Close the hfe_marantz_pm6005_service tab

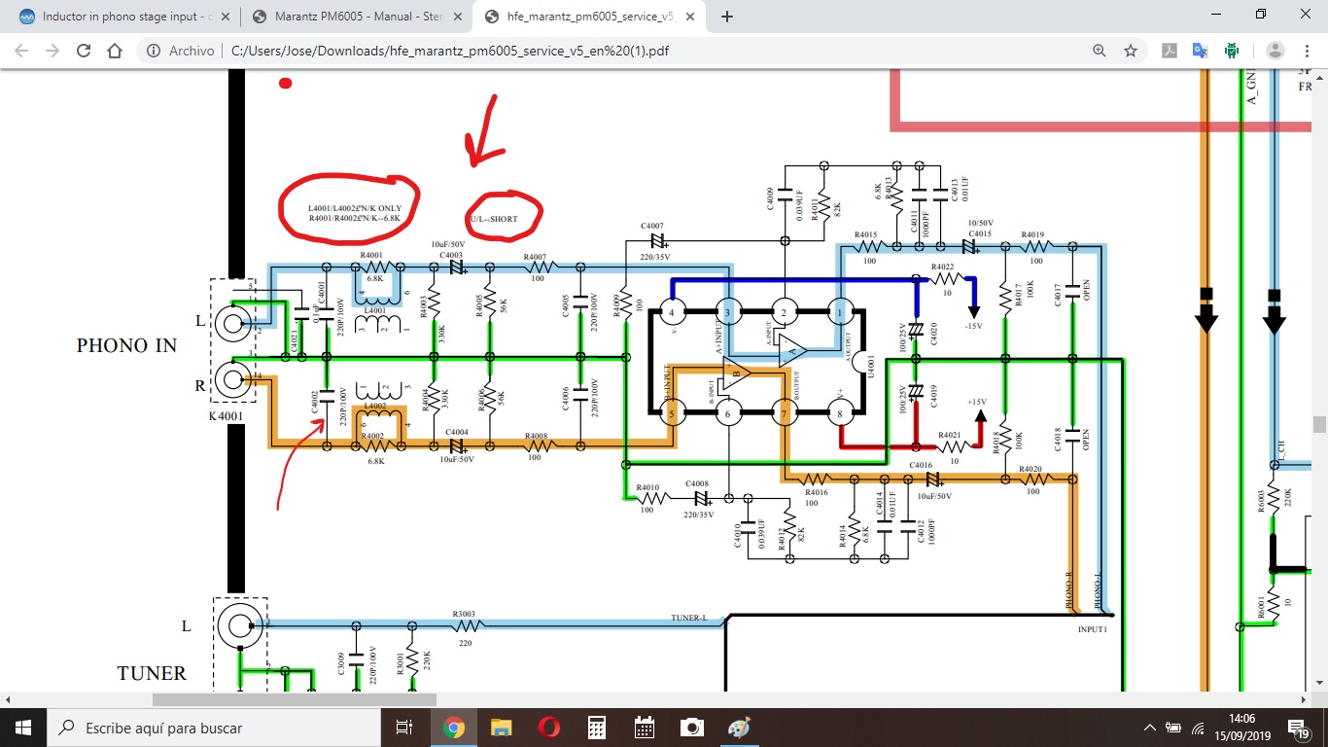pos(688,16)
